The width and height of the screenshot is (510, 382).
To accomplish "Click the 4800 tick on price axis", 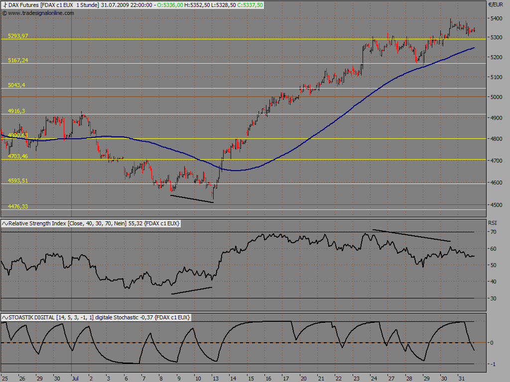I will tap(497, 139).
